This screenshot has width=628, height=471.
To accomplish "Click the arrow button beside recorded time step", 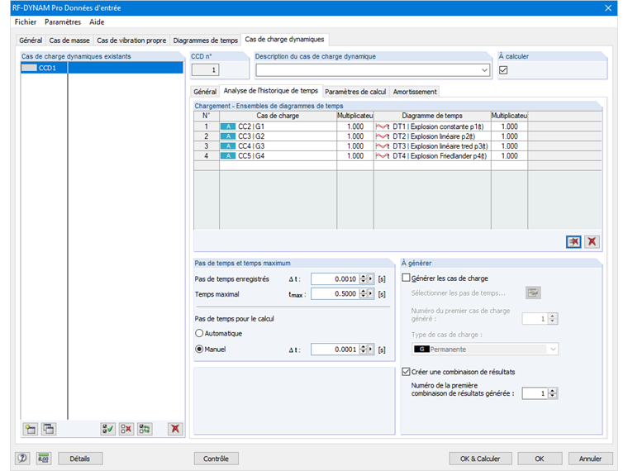I will (371, 278).
